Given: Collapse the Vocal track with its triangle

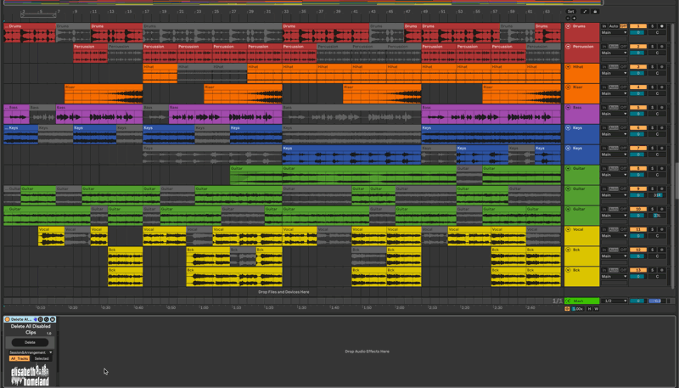Looking at the screenshot, I should (568, 230).
